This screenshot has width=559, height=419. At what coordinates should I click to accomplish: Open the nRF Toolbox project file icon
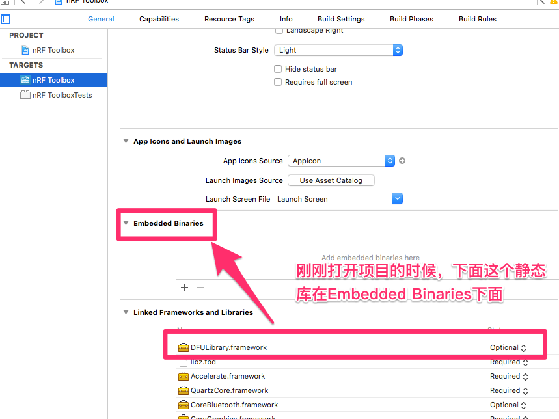[x=25, y=50]
